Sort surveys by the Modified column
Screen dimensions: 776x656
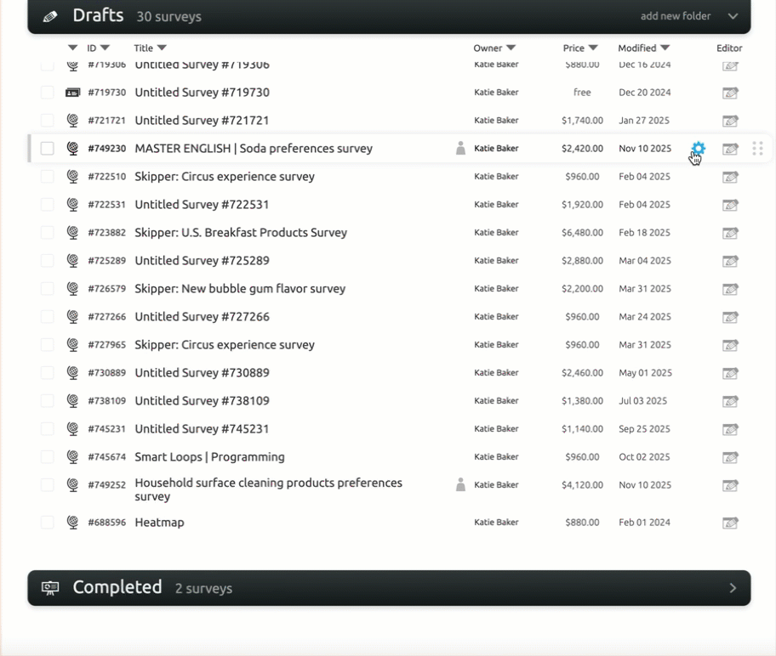click(643, 48)
